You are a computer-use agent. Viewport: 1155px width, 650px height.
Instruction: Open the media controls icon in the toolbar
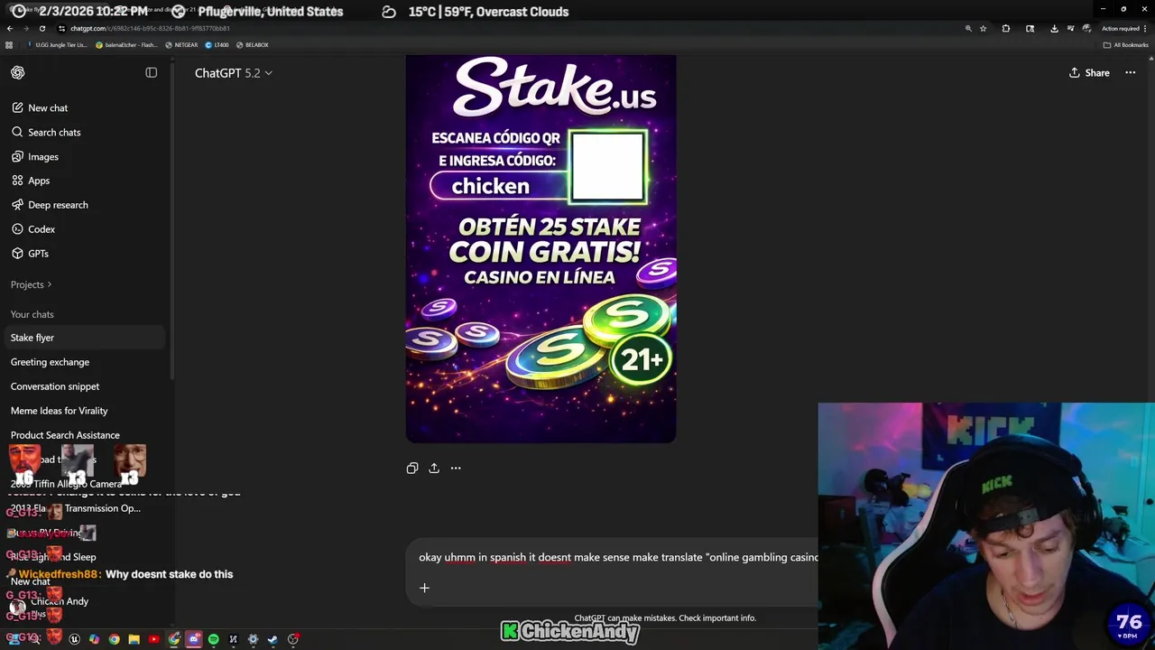[x=1070, y=28]
